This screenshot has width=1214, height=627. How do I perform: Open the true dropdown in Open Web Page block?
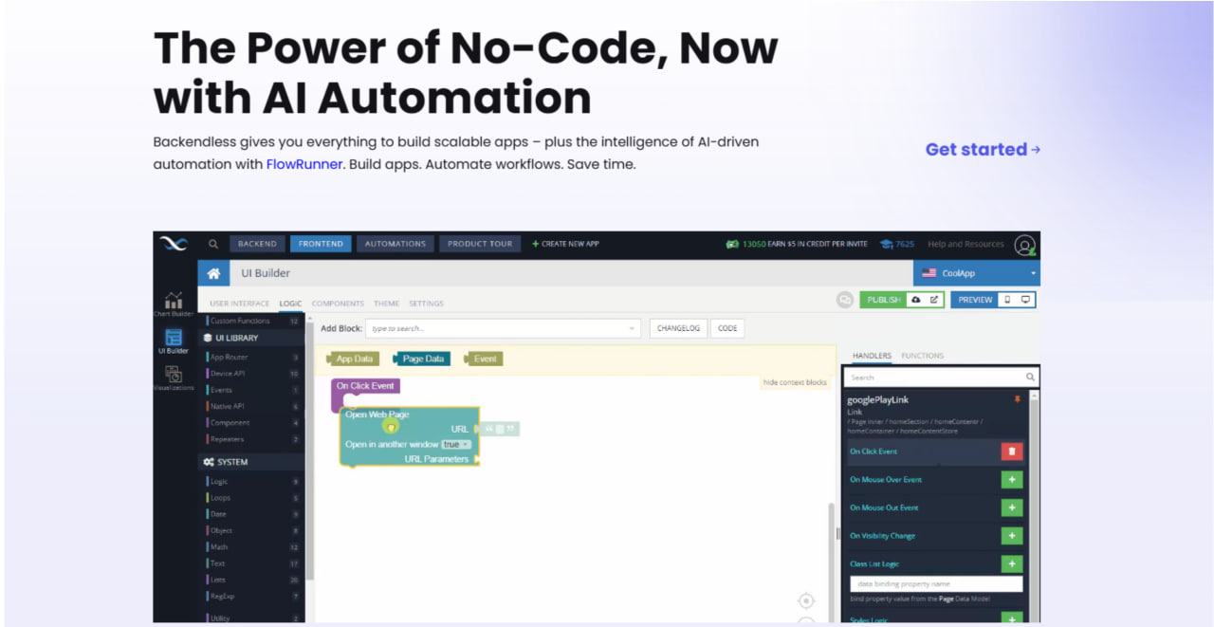(456, 444)
